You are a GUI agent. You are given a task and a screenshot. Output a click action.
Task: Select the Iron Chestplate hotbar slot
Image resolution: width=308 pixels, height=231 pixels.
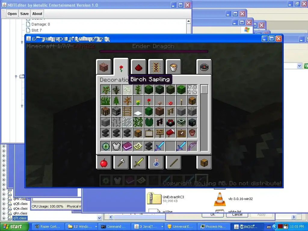tap(116, 146)
